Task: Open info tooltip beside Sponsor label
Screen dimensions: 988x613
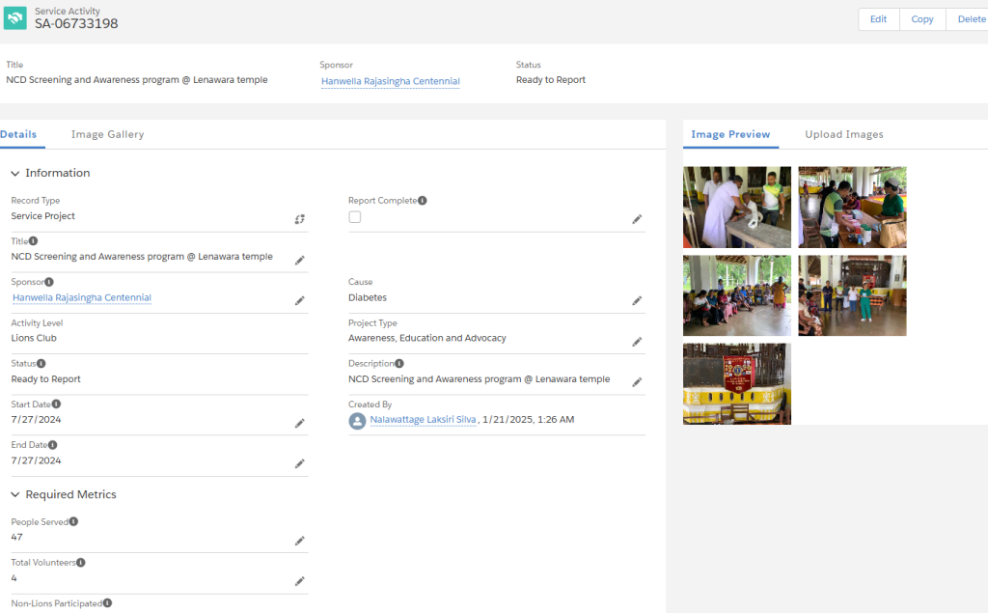Action: (x=49, y=282)
